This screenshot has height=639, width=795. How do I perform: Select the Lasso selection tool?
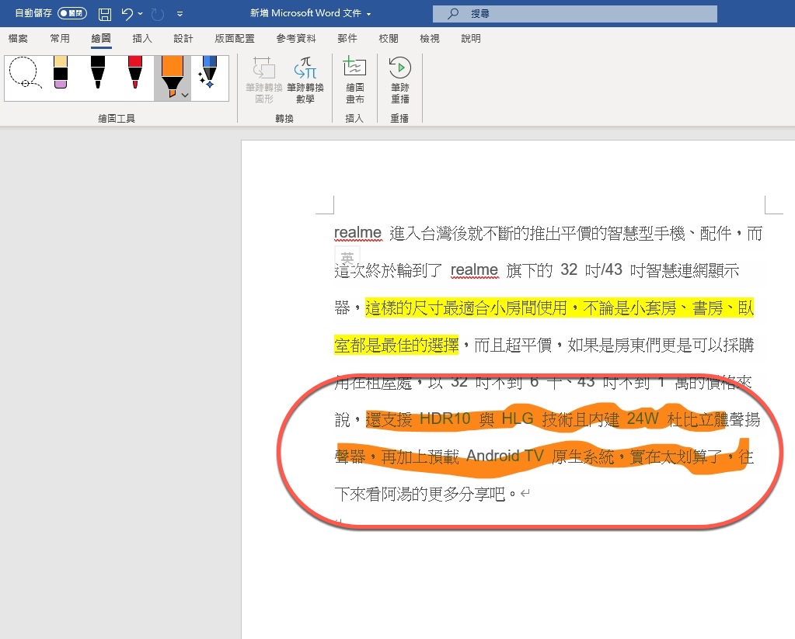23,75
